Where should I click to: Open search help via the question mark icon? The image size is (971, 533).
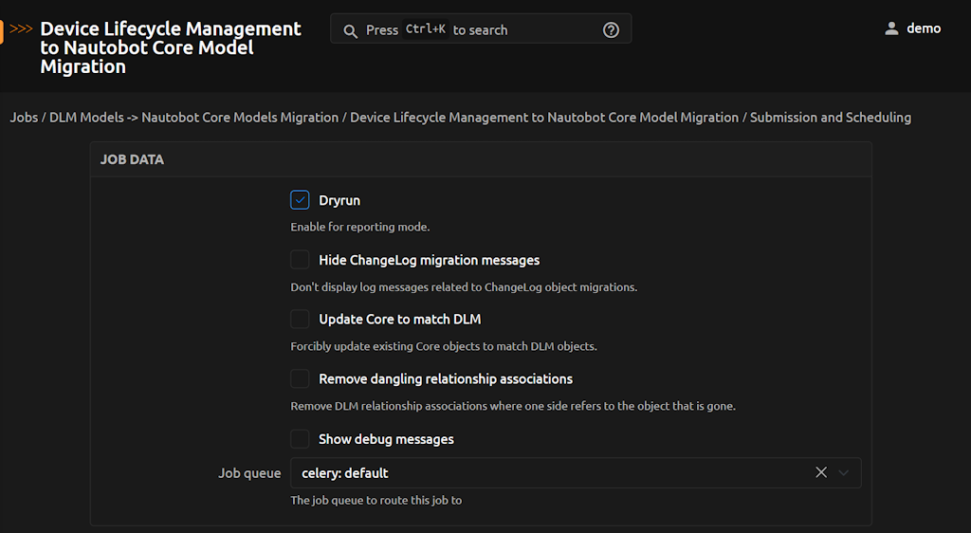pos(611,29)
